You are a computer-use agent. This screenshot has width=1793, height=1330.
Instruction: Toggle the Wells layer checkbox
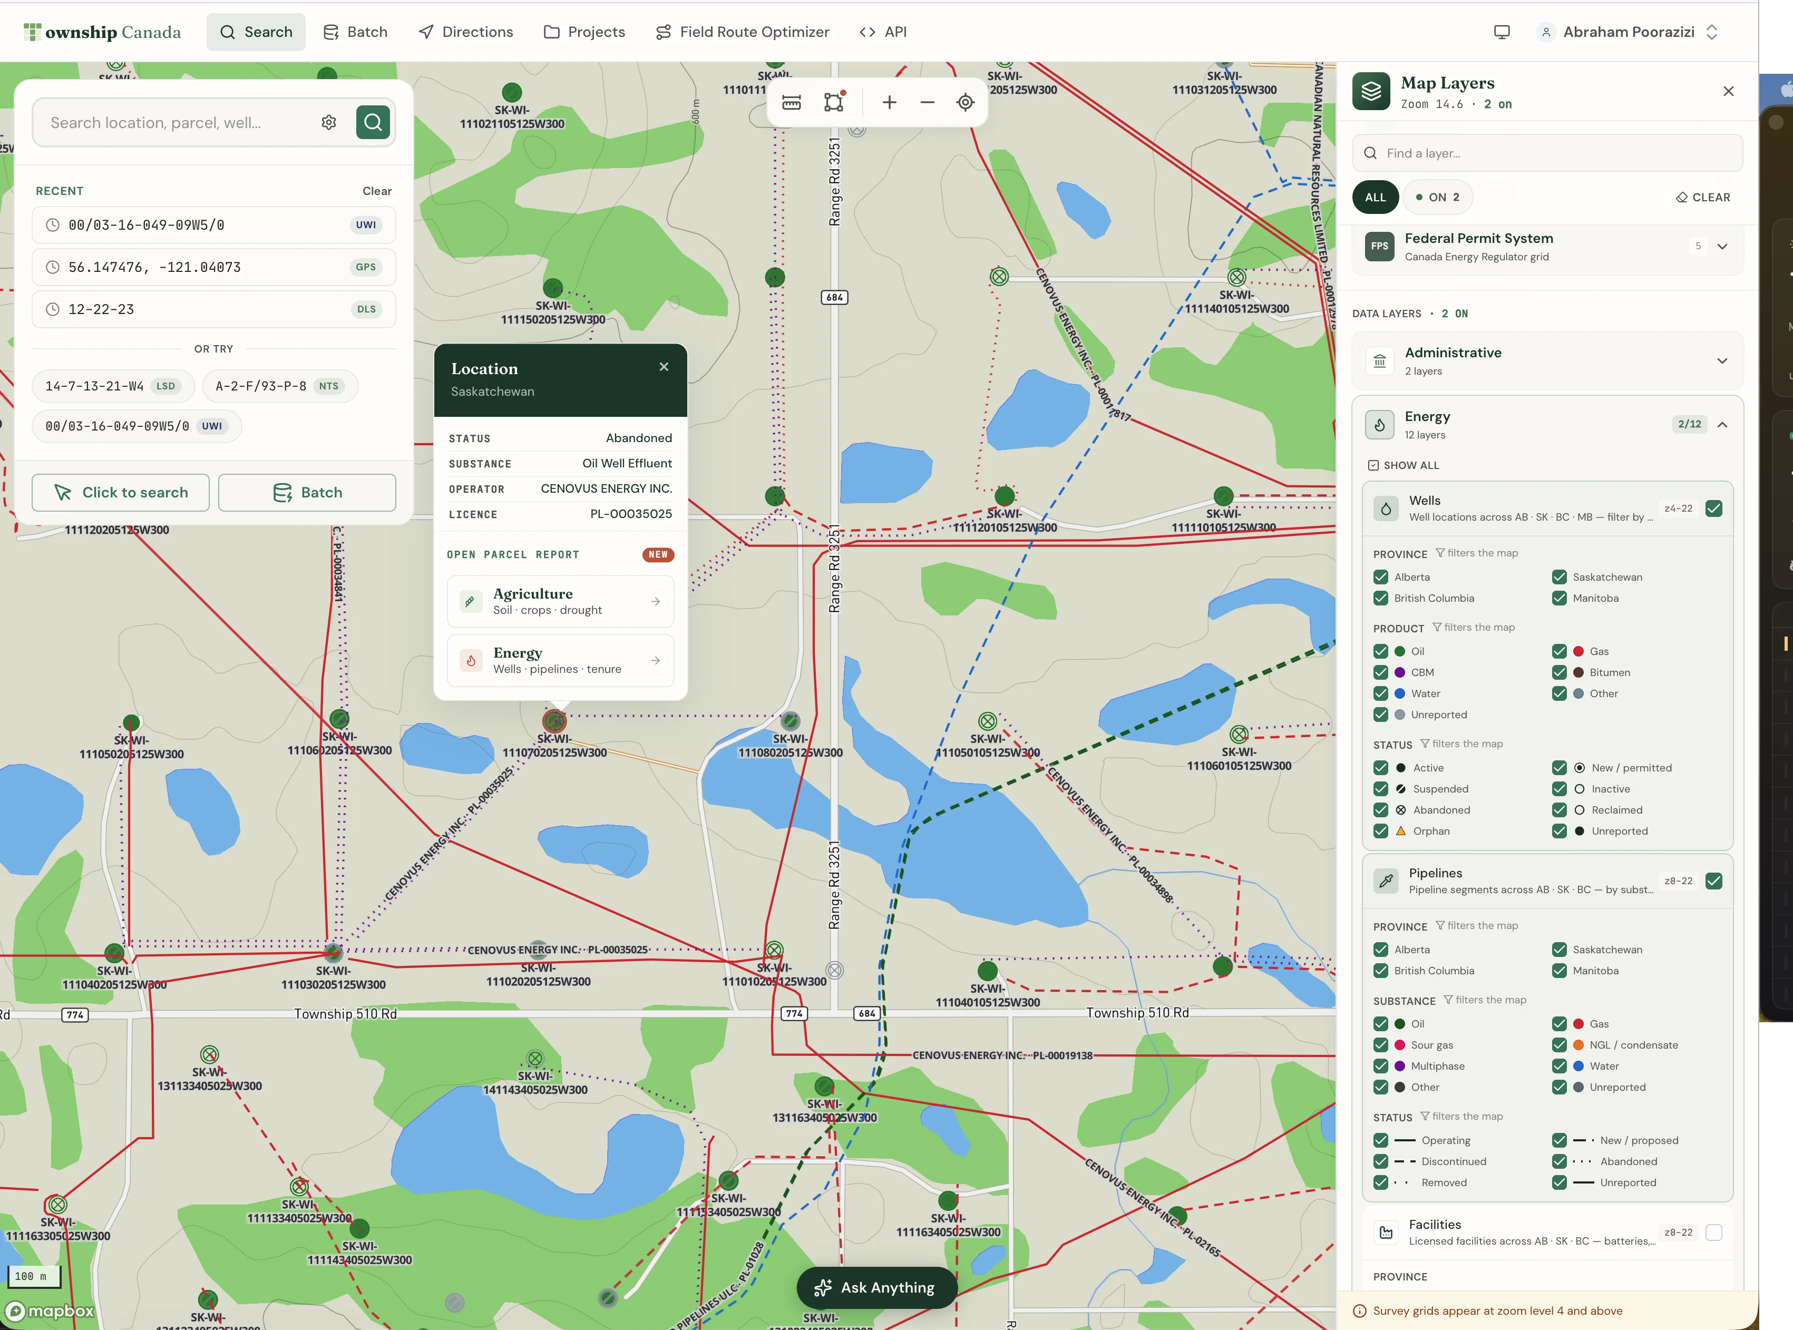(x=1713, y=509)
